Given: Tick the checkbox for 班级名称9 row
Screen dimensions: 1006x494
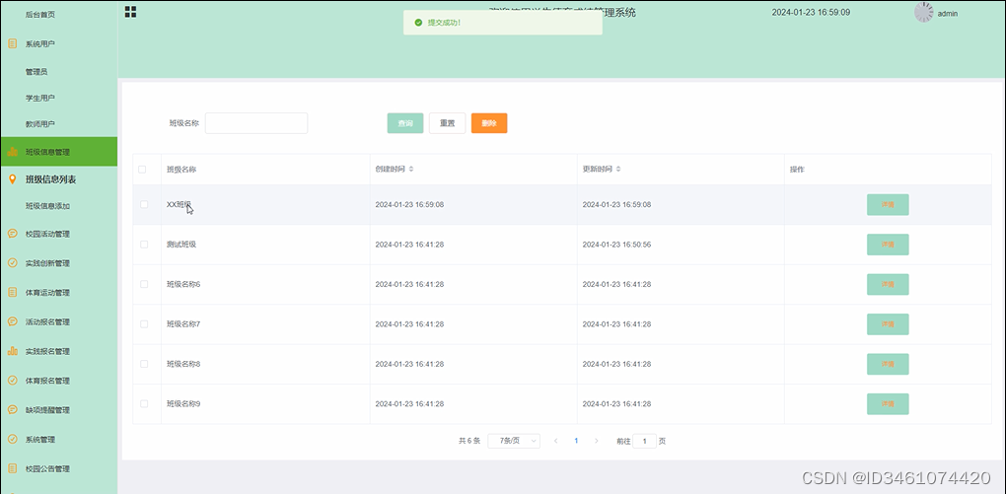Looking at the screenshot, I should 144,403.
